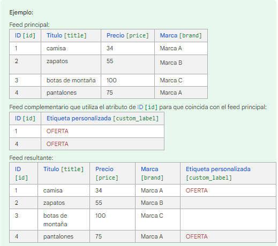278x246 pixels.
Task: Open the Precio [price] link in Feed resultante table
Action: [x=107, y=173]
